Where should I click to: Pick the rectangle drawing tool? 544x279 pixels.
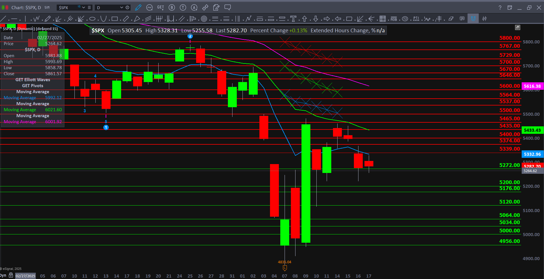(x=115, y=19)
